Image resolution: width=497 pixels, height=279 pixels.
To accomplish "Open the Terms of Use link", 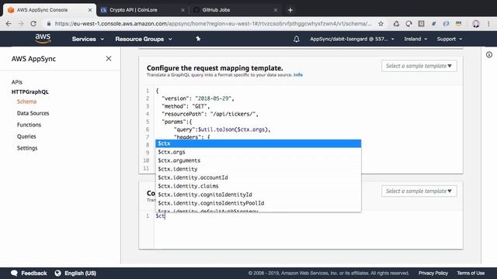I will tap(471, 273).
